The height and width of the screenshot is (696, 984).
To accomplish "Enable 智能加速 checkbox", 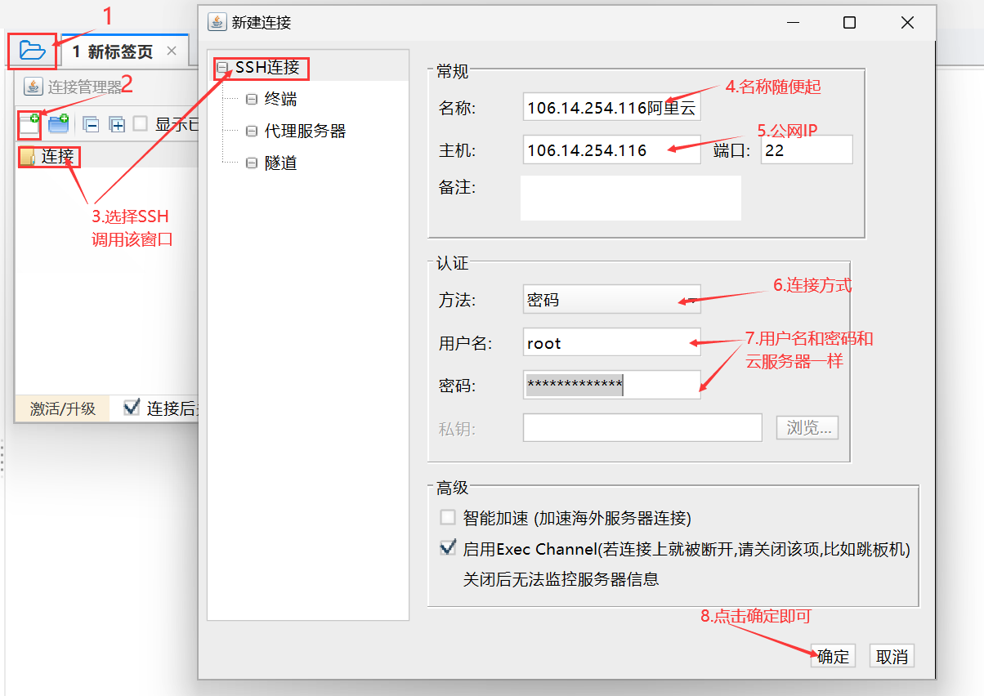I will click(x=447, y=517).
